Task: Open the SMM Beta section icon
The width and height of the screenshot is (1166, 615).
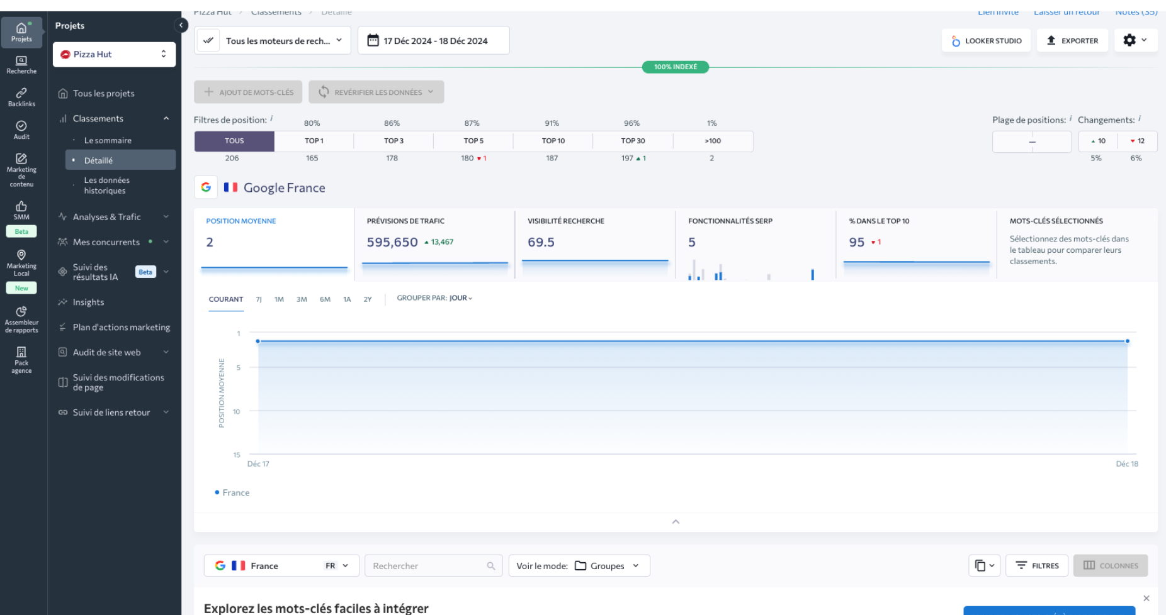Action: pyautogui.click(x=21, y=218)
